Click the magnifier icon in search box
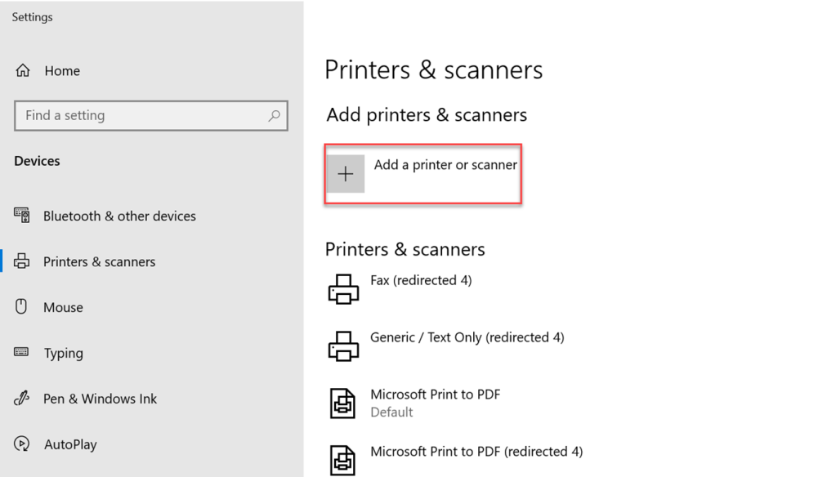The image size is (836, 477). 274,116
